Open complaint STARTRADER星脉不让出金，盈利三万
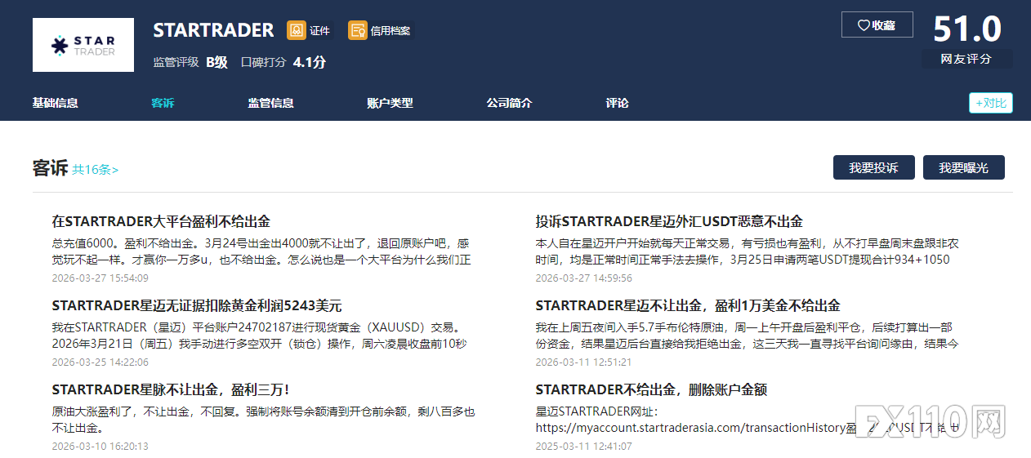Viewport: 1031px width, 458px height. [x=170, y=390]
